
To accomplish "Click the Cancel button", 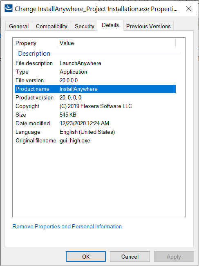I will 130,257.
